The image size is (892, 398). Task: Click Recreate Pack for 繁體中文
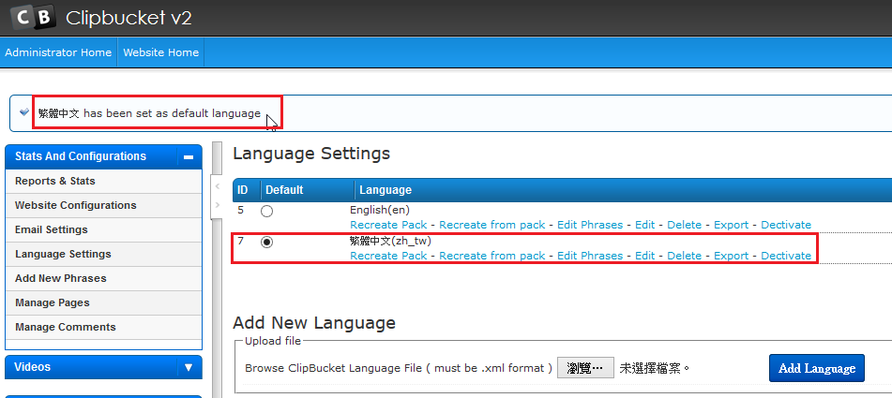pyautogui.click(x=388, y=256)
